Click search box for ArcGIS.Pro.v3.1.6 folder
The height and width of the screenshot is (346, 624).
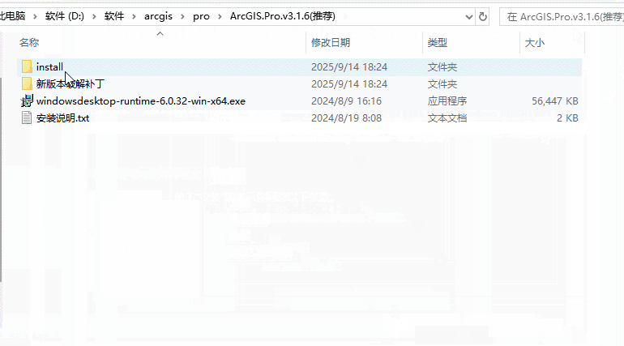click(562, 17)
